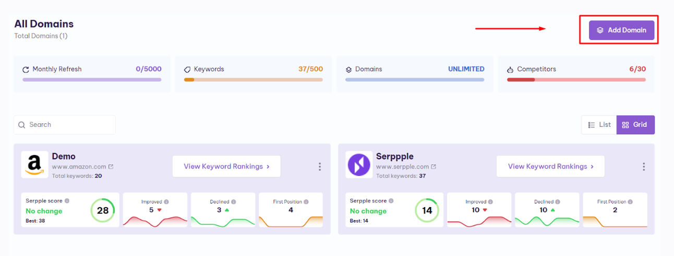Click the 6/30 competitors count
This screenshot has width=674, height=256.
(x=636, y=69)
